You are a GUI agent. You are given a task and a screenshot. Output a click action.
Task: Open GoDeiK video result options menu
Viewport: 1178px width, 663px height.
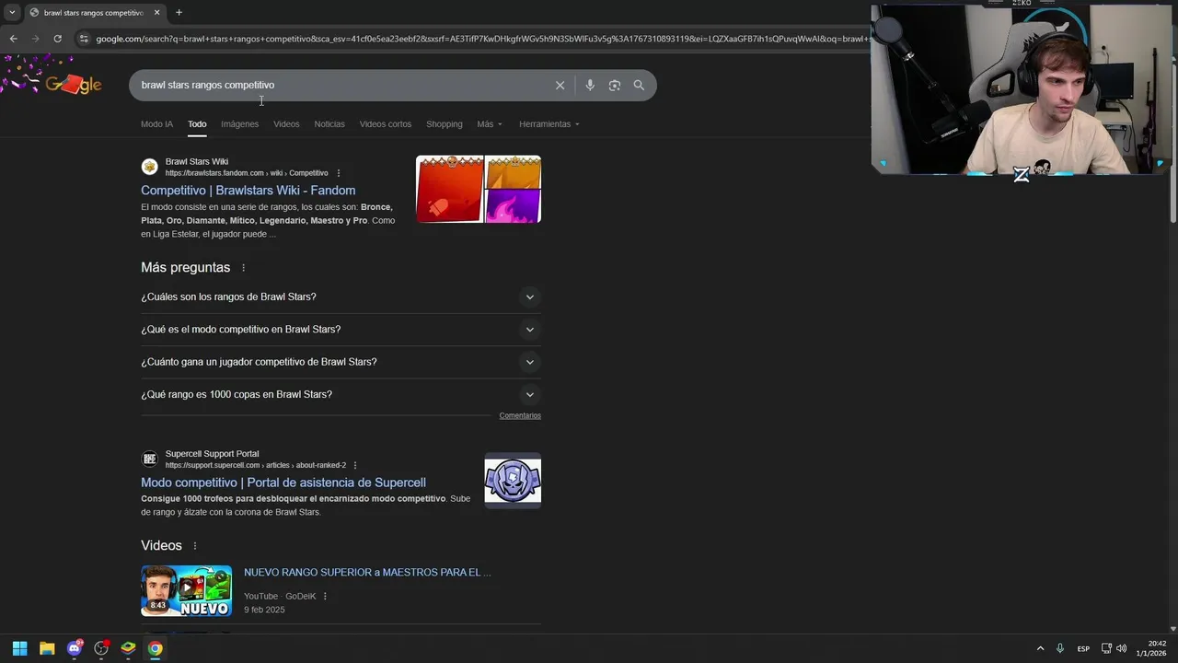tap(325, 597)
